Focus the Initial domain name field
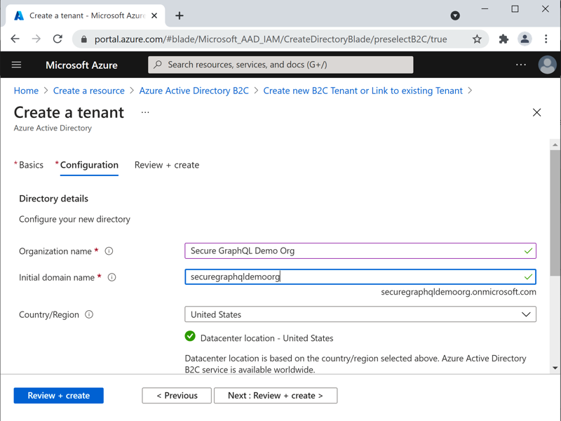This screenshot has width=561, height=421. pos(360,277)
